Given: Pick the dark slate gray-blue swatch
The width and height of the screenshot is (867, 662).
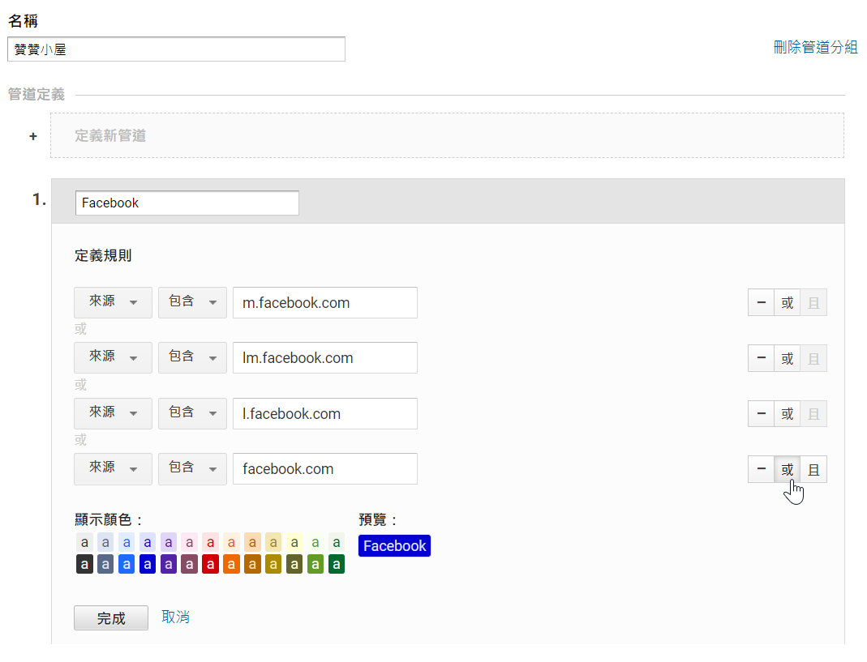Looking at the screenshot, I should click(105, 564).
